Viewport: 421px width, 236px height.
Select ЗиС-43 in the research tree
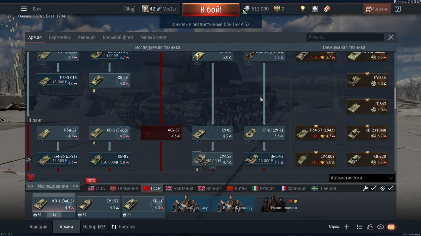[x=264, y=159]
